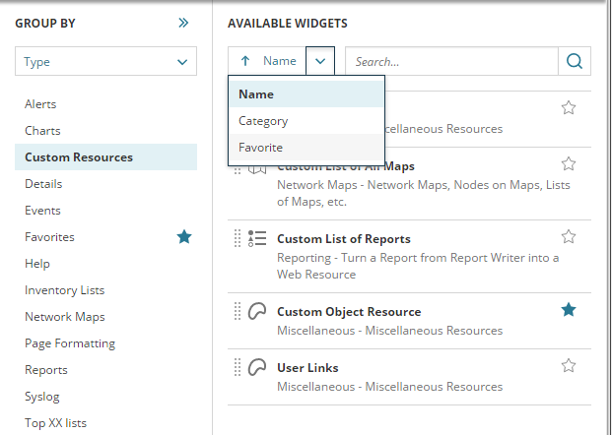Click the widget search input field
612x435 pixels.
[451, 61]
